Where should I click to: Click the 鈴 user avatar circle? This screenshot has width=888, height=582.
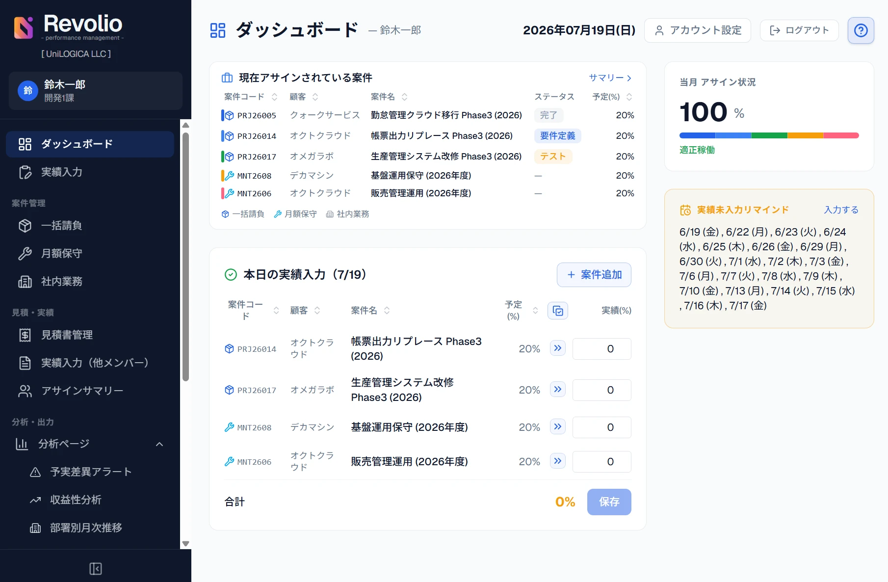click(28, 91)
